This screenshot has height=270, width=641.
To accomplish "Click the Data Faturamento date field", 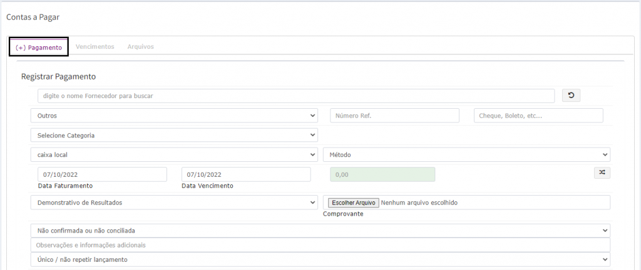I will [x=102, y=174].
